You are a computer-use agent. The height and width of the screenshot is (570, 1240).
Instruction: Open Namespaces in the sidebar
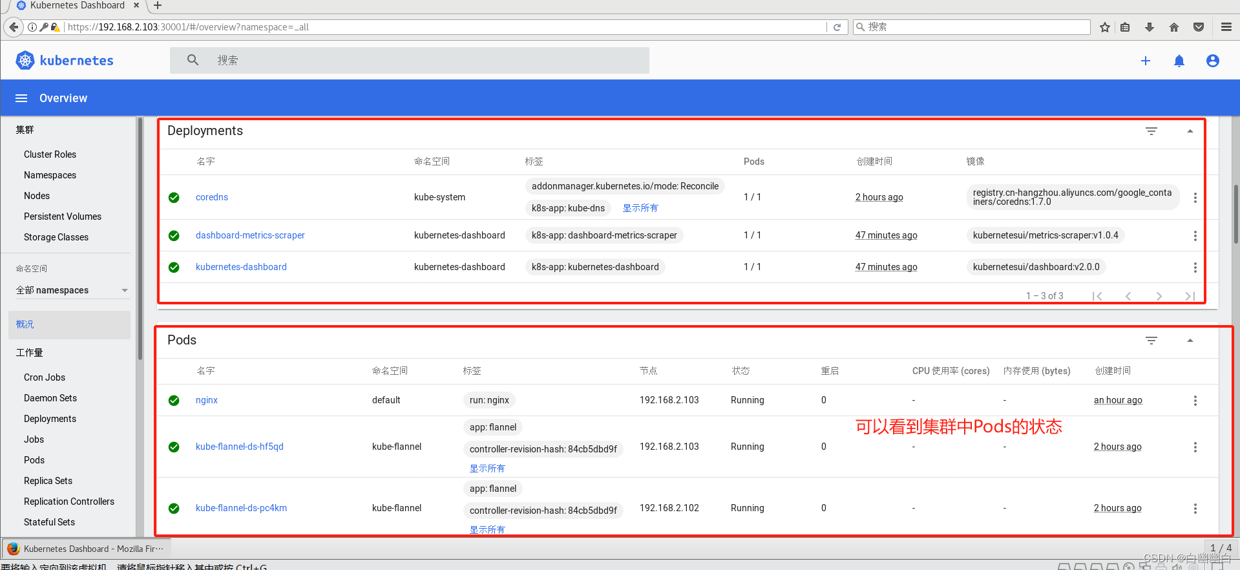click(x=50, y=175)
